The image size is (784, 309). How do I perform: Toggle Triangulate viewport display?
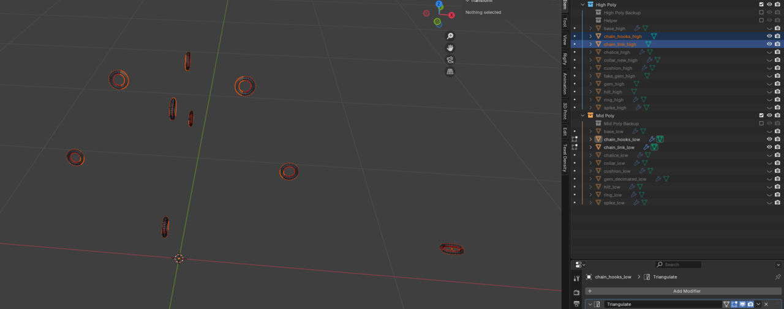pyautogui.click(x=742, y=304)
